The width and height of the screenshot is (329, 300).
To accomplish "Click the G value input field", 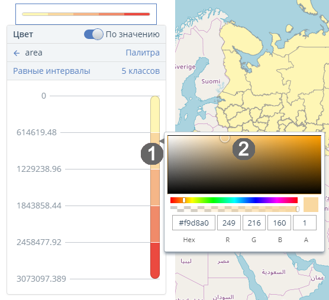I will point(254,223).
